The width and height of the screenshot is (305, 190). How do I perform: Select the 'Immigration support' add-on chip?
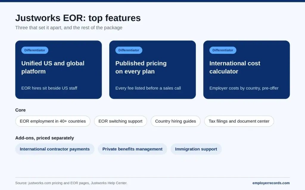point(196,149)
